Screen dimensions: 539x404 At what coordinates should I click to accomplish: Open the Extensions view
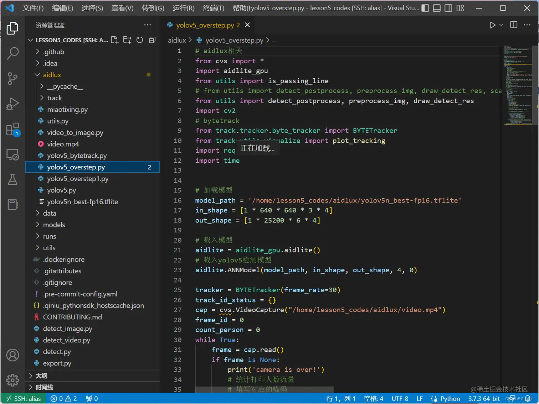click(12, 130)
